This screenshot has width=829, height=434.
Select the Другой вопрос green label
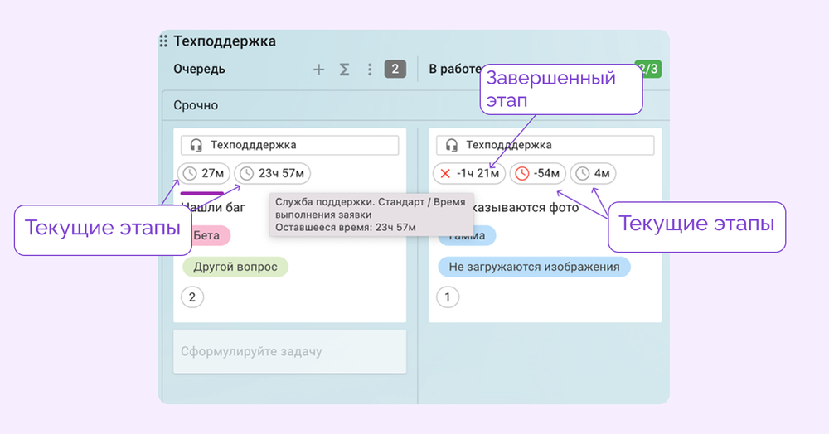[x=235, y=267]
